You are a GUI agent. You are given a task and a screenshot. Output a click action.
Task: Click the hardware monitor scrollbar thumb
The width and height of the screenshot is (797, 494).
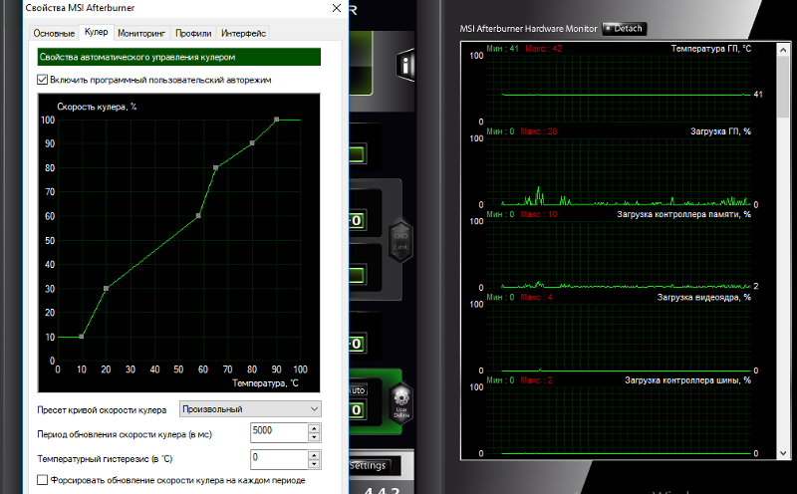click(783, 87)
